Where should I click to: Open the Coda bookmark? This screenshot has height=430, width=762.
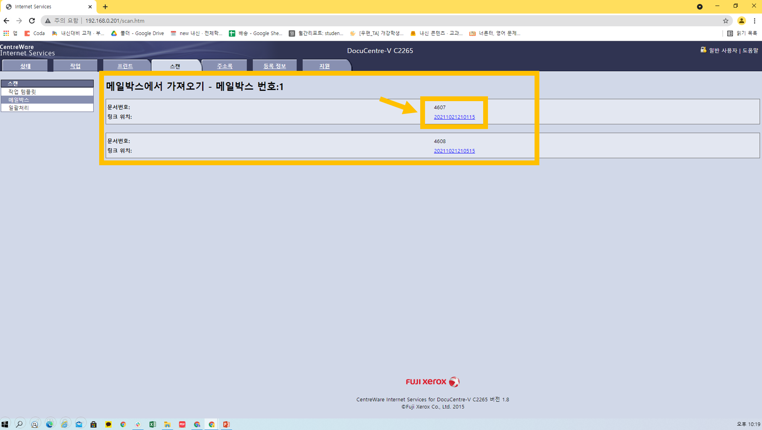point(35,33)
